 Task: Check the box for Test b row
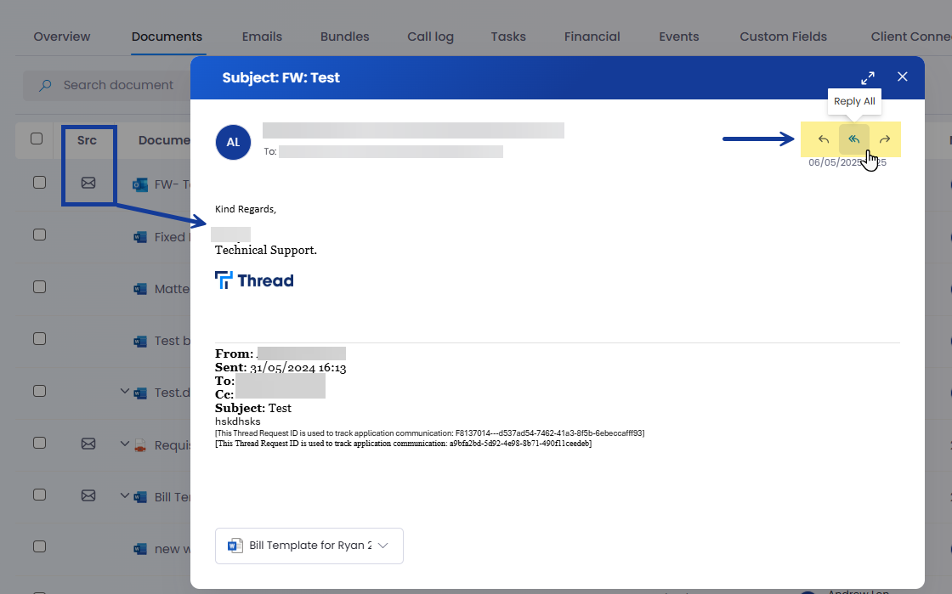[39, 339]
